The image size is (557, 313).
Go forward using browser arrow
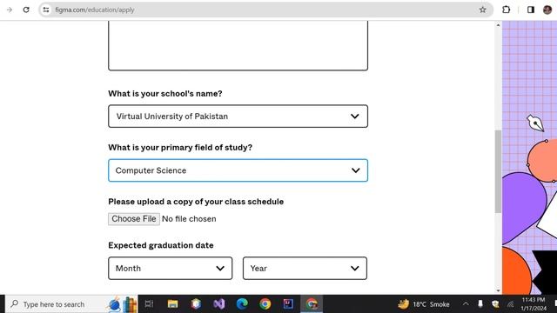click(10, 10)
